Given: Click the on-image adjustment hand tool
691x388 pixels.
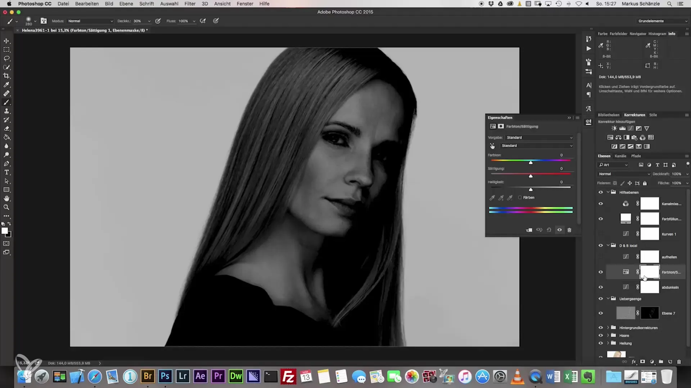Looking at the screenshot, I should point(492,146).
